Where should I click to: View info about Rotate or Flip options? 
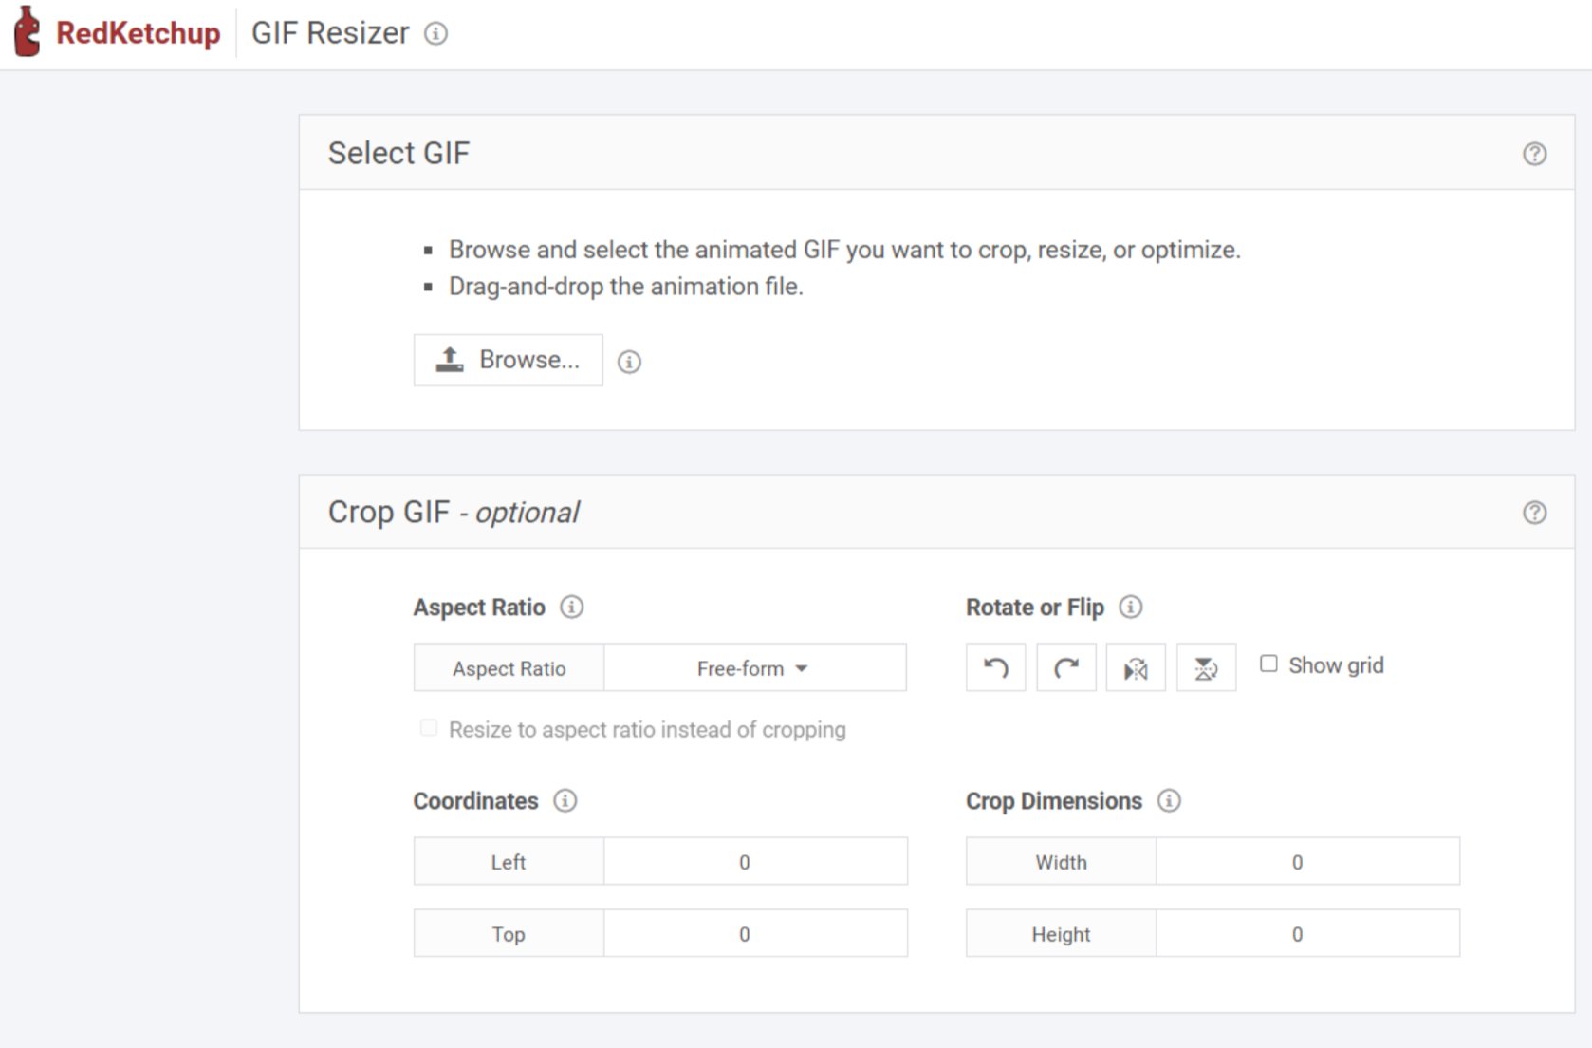point(1130,608)
